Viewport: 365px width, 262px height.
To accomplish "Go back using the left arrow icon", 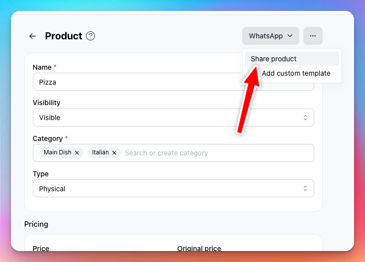I will click(x=33, y=36).
